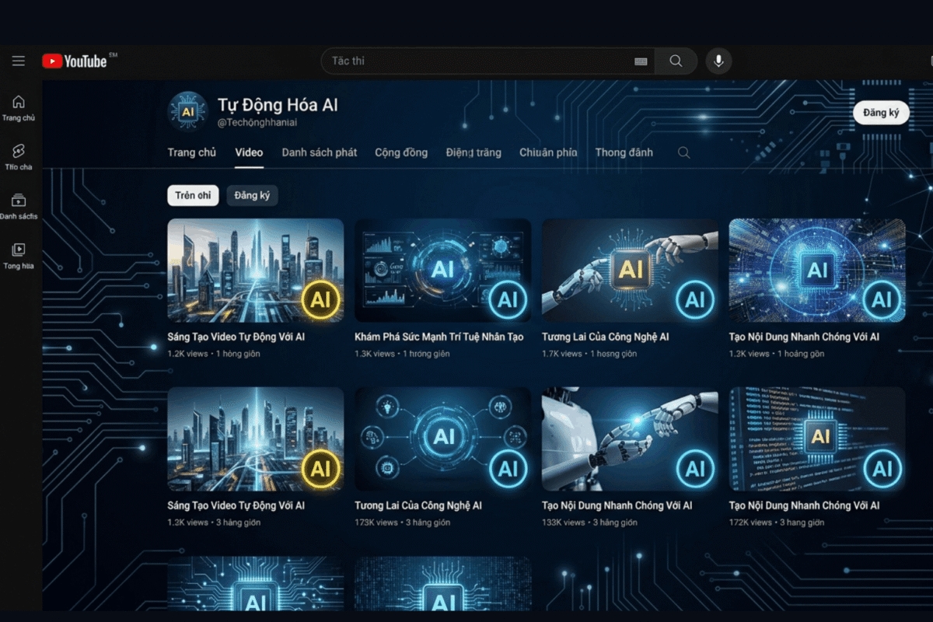Select the Trên ohi filter chip
Image resolution: width=933 pixels, height=622 pixels.
coord(193,196)
